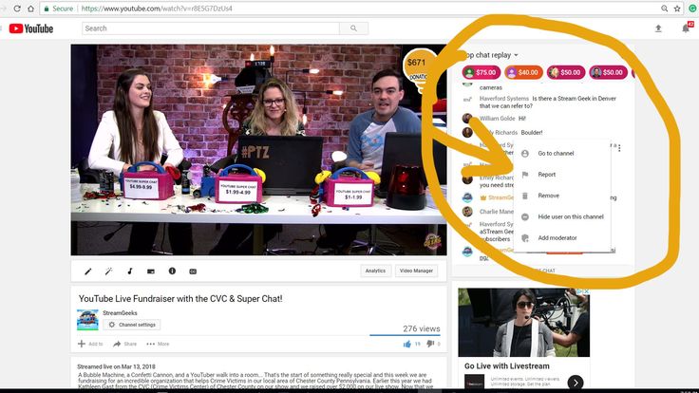Choose Hide user on this channel
This screenshot has width=699, height=393.
561,216
